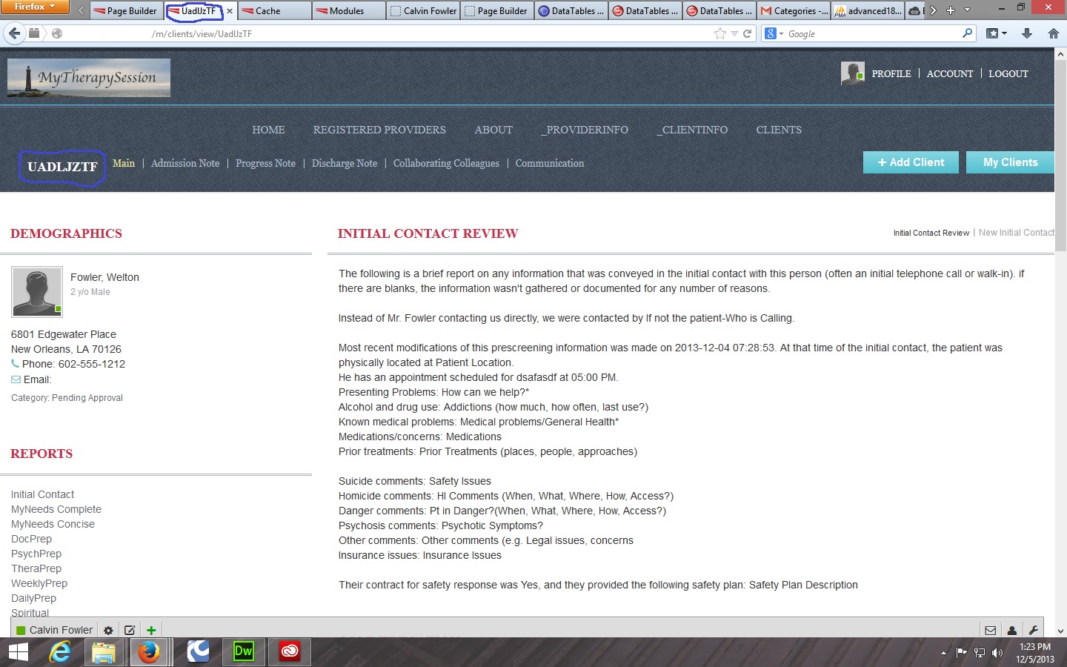1067x667 pixels.
Task: Click the gear icon in bottom admin bar
Action: coord(108,630)
